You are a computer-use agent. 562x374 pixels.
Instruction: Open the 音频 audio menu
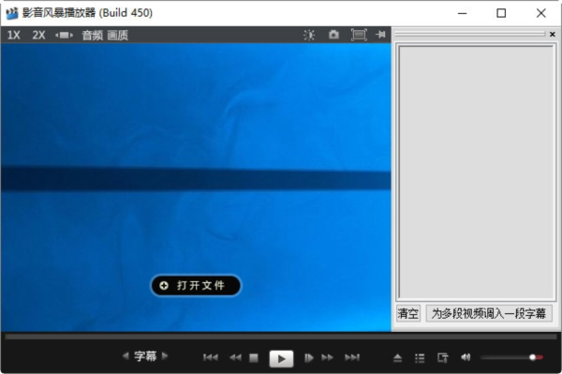(93, 35)
